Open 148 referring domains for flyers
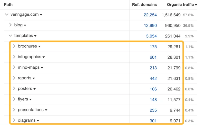This screenshot has height=125, width=197. [x=153, y=100]
